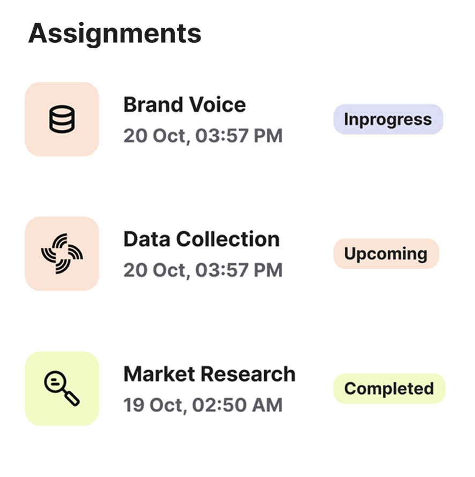Click the swirl icon beside Data Collection

(62, 253)
